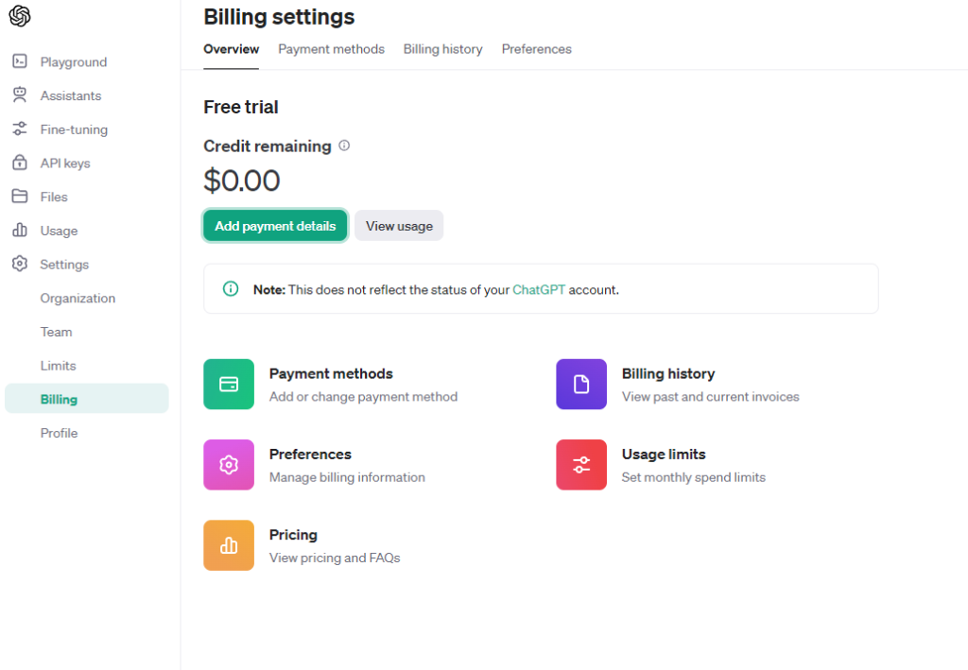The height and width of the screenshot is (670, 968).
Task: Click the Assistants robot icon
Action: (x=20, y=95)
